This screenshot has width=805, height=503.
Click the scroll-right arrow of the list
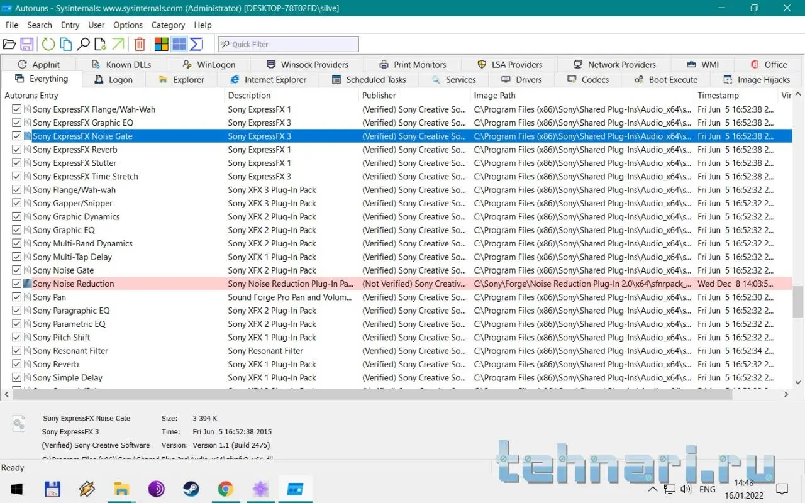pyautogui.click(x=786, y=394)
